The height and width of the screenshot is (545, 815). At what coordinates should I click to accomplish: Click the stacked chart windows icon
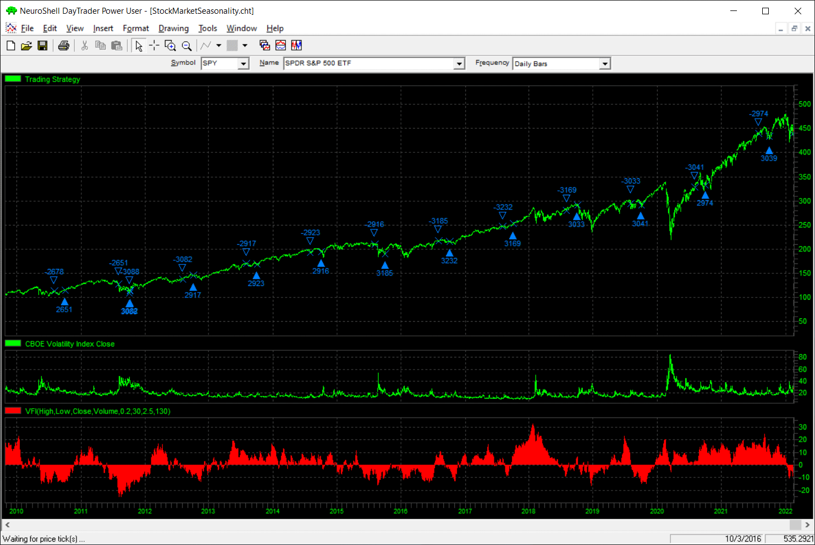click(265, 46)
